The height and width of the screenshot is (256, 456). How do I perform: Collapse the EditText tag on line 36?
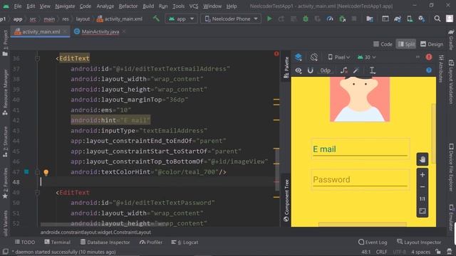(38, 58)
